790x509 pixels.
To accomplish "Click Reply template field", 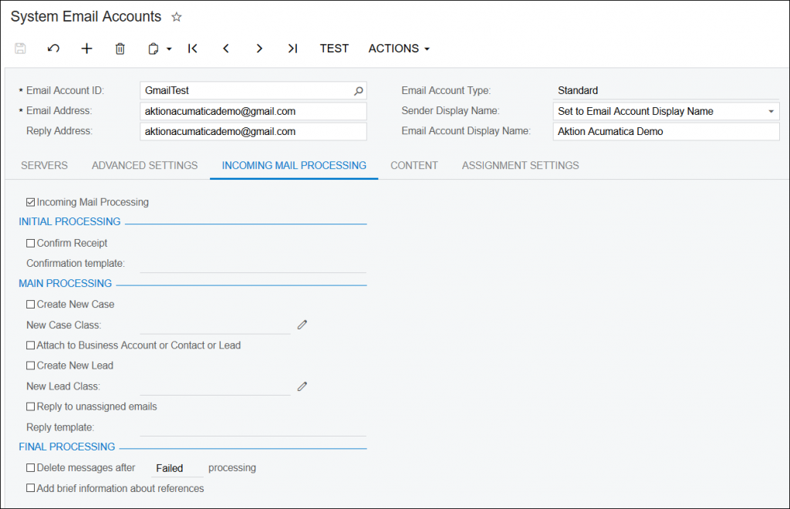I will [253, 427].
